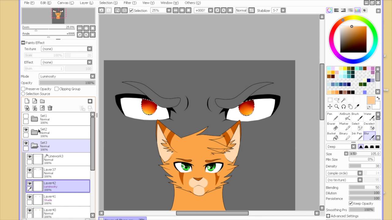
Task: Pick the Eyedropper color picker tool
Action: [x=357, y=107]
